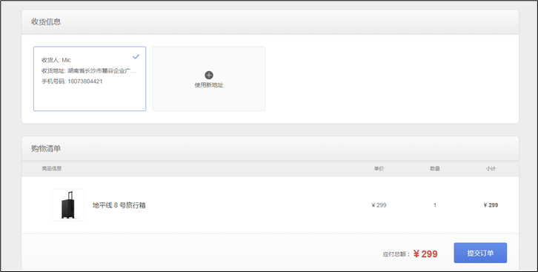Click the 数量 column header

[x=435, y=168]
